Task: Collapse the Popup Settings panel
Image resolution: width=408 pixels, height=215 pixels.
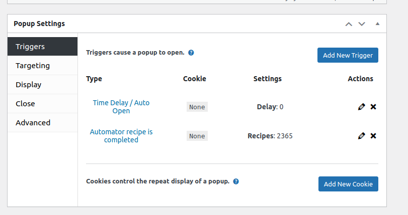Action: point(377,24)
